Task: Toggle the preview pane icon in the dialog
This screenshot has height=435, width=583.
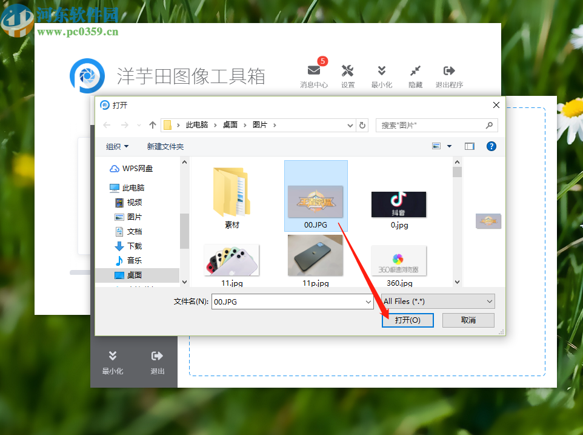Action: [469, 146]
